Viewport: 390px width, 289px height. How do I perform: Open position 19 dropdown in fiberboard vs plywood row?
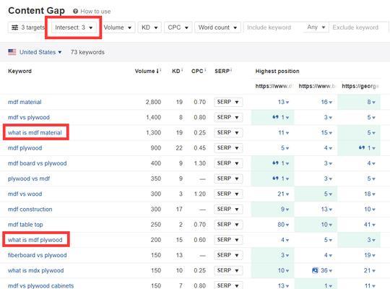[370, 255]
